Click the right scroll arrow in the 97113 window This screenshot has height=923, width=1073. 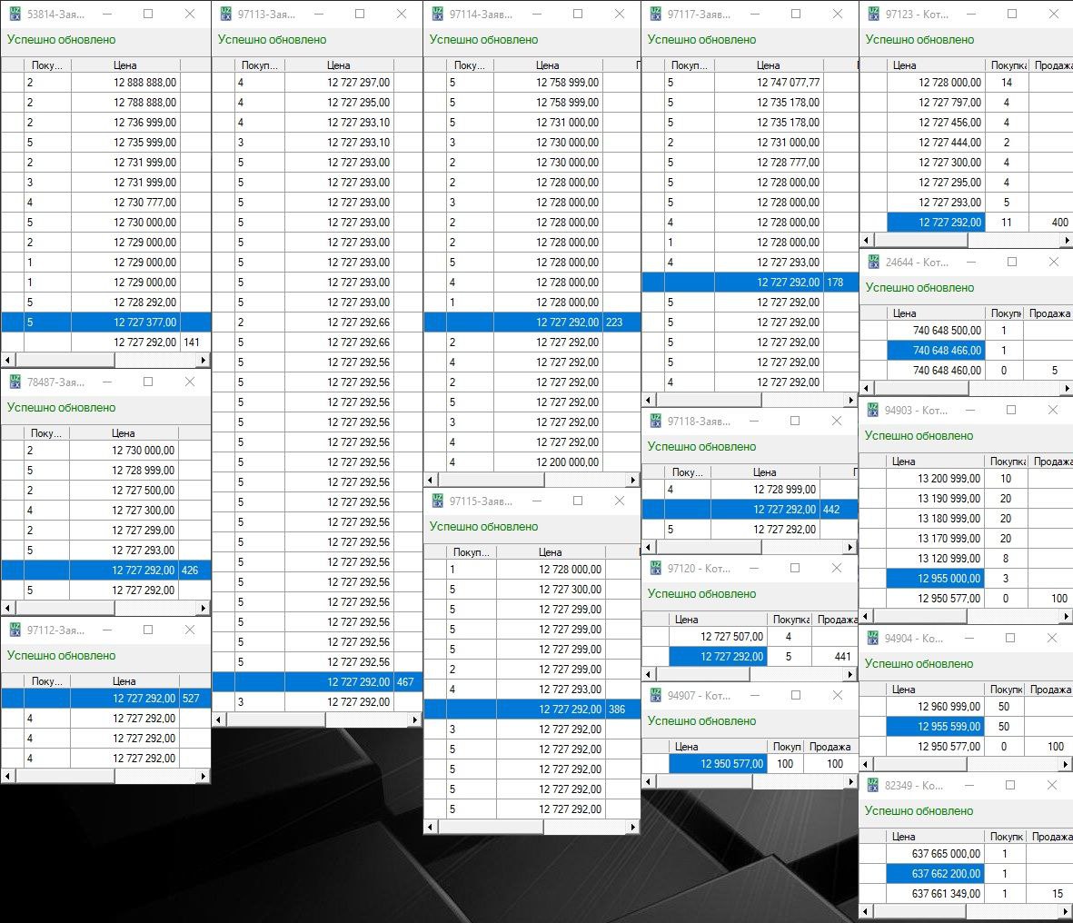(x=415, y=720)
